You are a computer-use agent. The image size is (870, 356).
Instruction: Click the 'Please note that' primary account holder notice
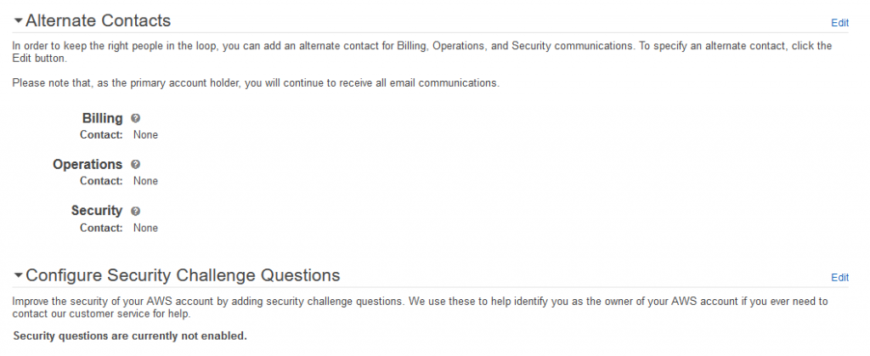click(x=256, y=83)
